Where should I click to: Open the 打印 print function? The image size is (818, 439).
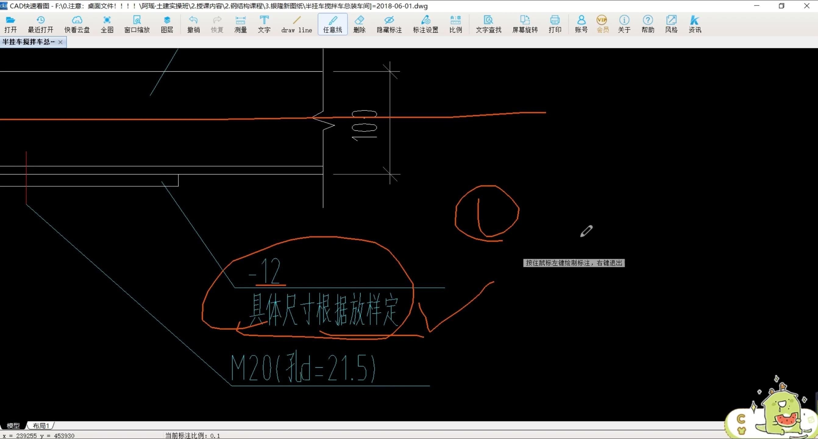tap(555, 24)
